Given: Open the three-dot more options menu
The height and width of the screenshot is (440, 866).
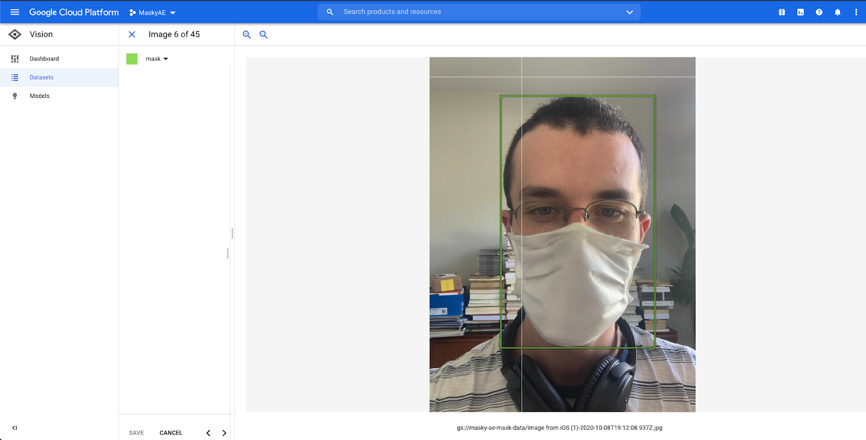Looking at the screenshot, I should [x=856, y=12].
